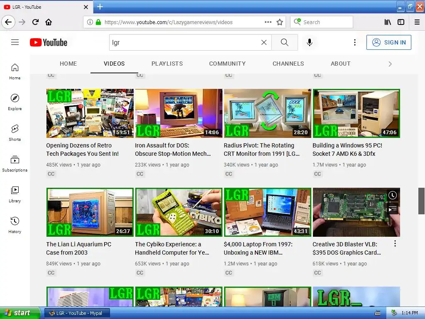425x319 pixels.
Task: Click Watch later clock on 3D Blaster thumbnail
Action: click(x=393, y=195)
